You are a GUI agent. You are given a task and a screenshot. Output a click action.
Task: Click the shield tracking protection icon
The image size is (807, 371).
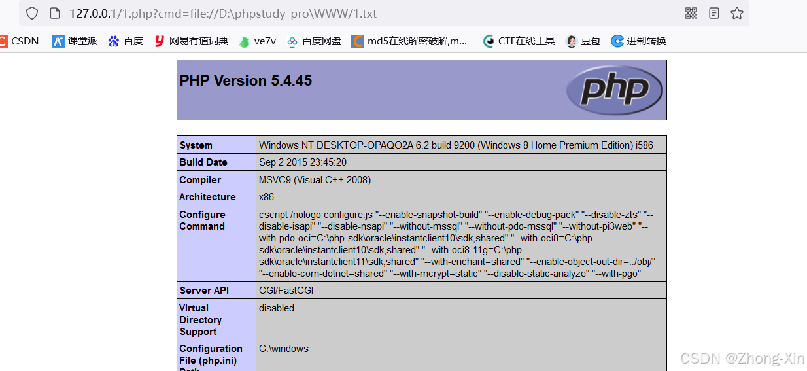point(32,13)
